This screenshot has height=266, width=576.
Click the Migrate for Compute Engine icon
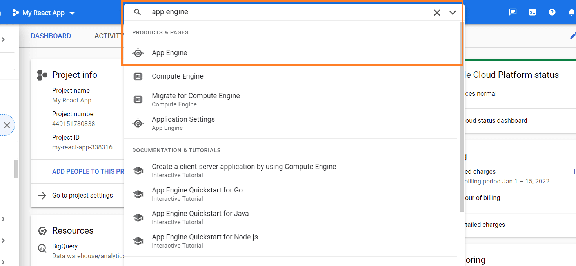(x=138, y=100)
